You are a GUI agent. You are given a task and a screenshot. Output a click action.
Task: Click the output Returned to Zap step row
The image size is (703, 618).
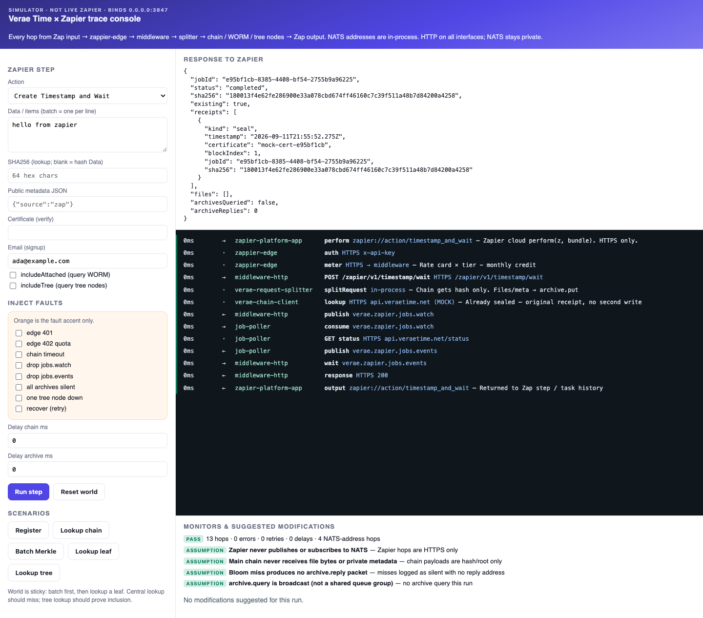(438, 388)
